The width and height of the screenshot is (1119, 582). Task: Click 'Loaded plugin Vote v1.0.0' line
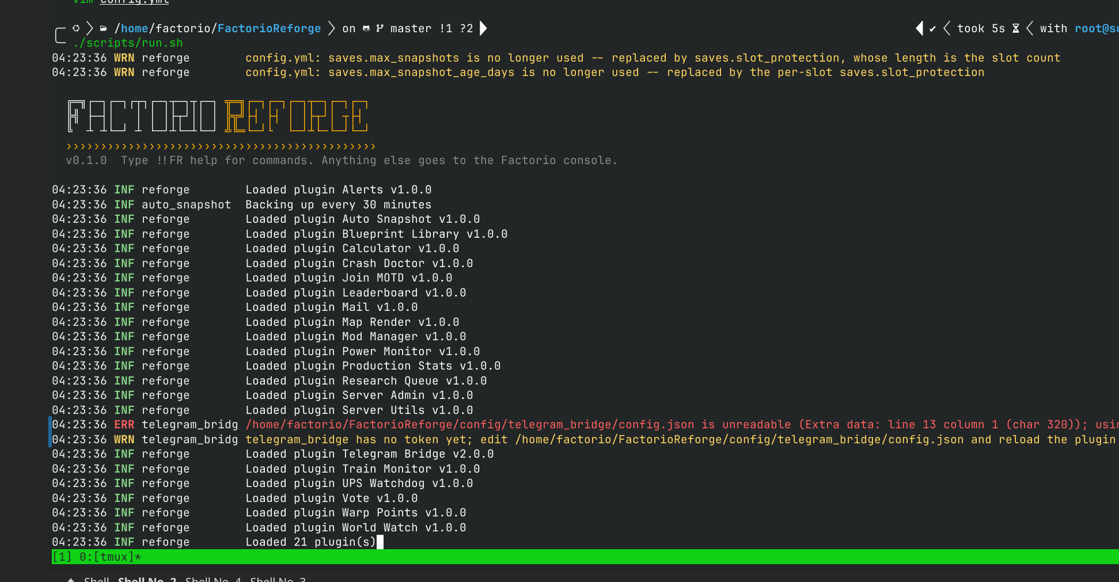coord(331,499)
